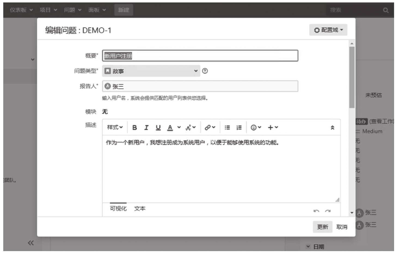Undo last change in description editor
The width and height of the screenshot is (396, 253).
(x=316, y=211)
